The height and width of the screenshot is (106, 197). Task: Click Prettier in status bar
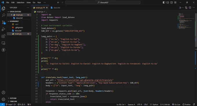[187, 104]
